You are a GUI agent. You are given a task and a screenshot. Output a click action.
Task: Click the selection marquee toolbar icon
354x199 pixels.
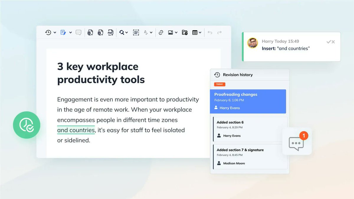[136, 32]
